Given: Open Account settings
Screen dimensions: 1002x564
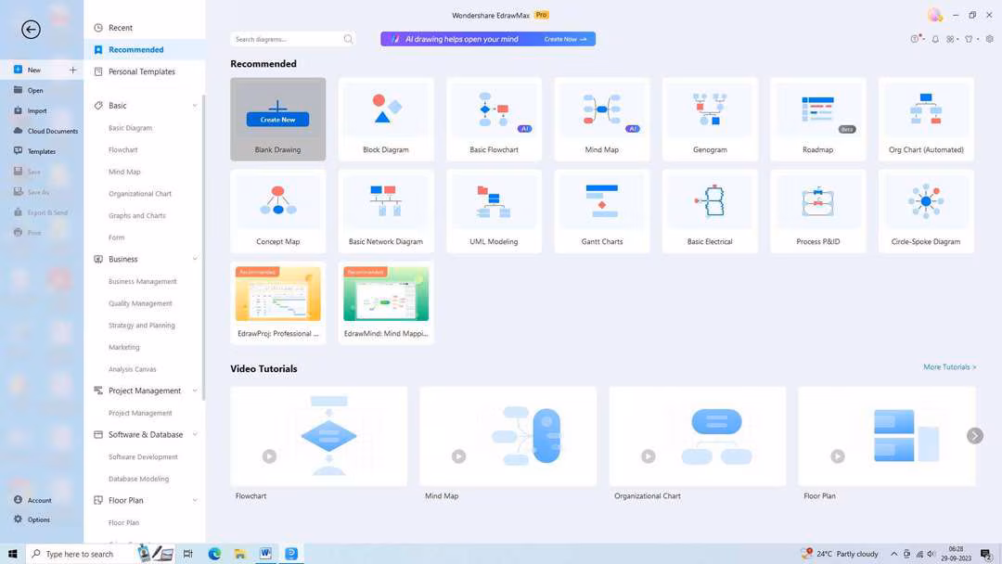Looking at the screenshot, I should (x=42, y=500).
